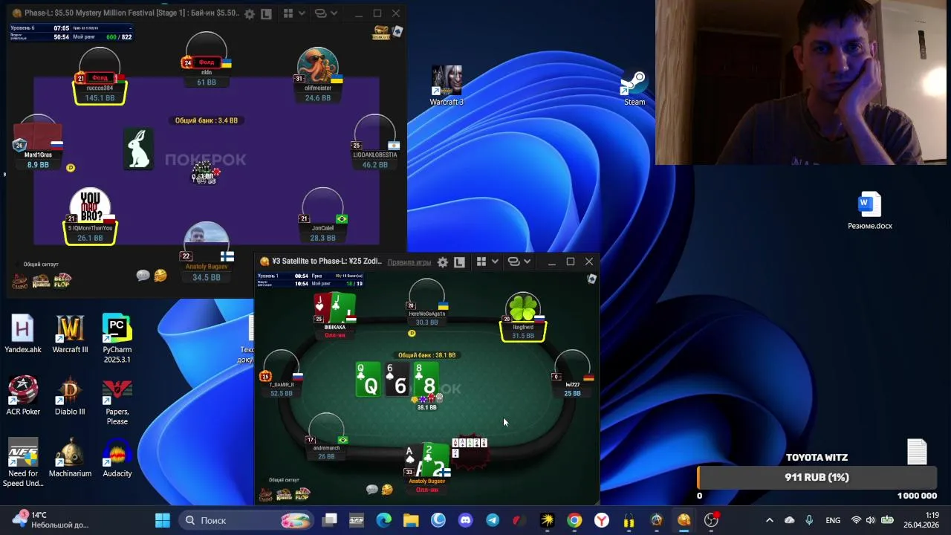The width and height of the screenshot is (951, 535).
Task: Open Diablo III desktop shortcut
Action: [70, 396]
